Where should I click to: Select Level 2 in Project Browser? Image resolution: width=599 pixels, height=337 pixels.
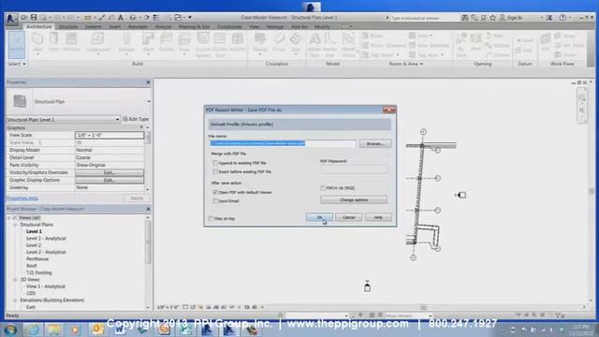click(34, 245)
